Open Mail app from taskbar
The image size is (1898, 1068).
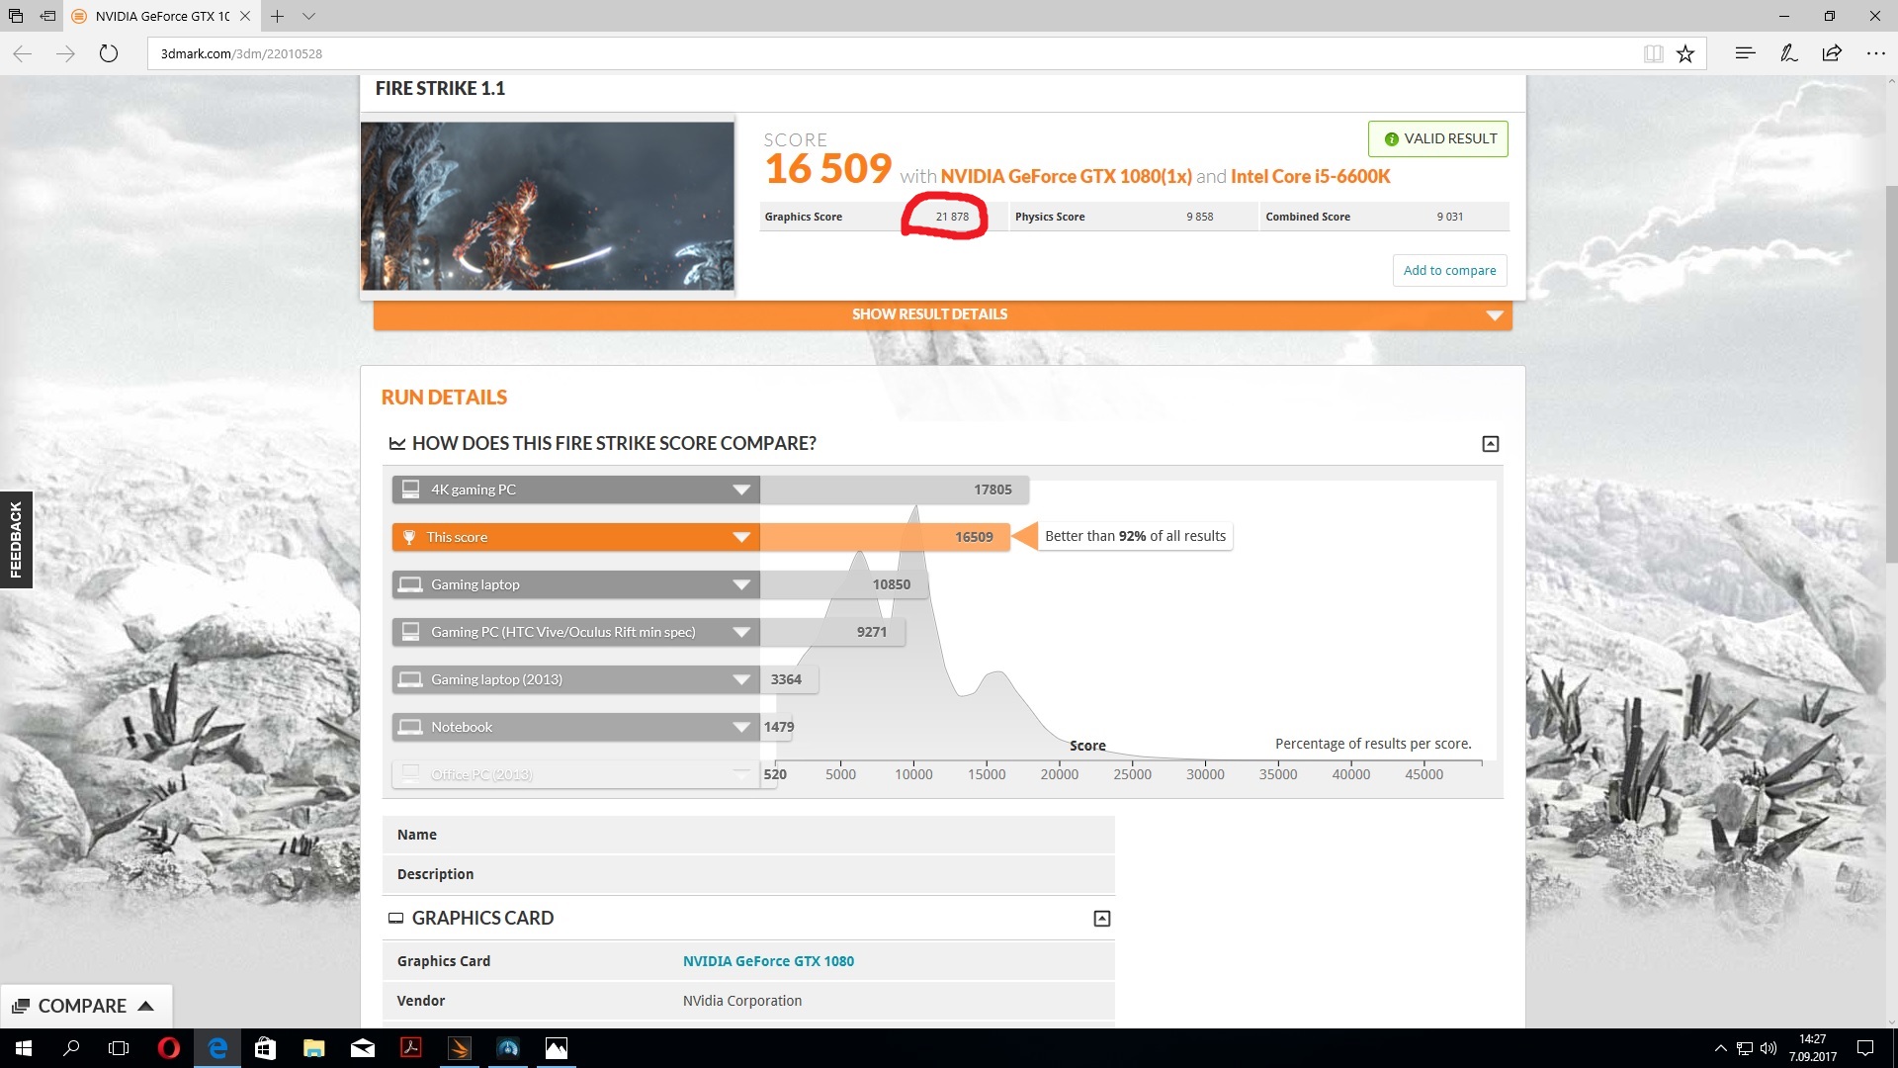362,1048
